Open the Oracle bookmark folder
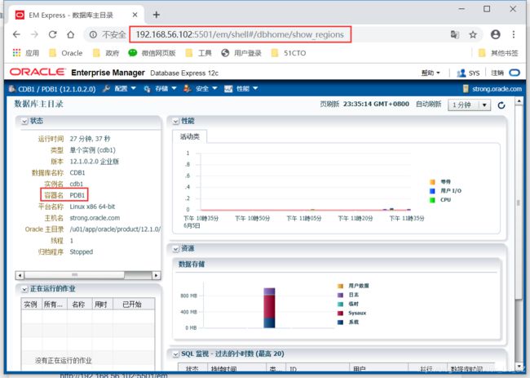 (x=65, y=53)
